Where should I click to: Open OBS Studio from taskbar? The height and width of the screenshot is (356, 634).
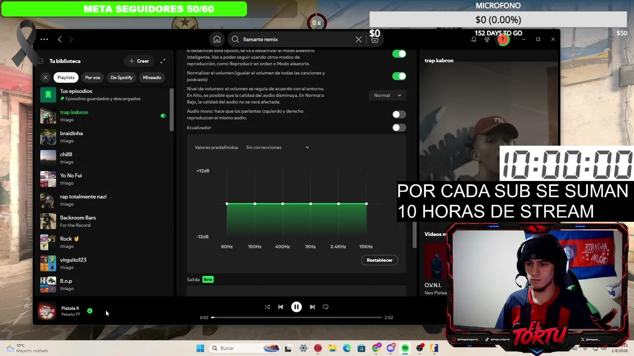coord(420,348)
